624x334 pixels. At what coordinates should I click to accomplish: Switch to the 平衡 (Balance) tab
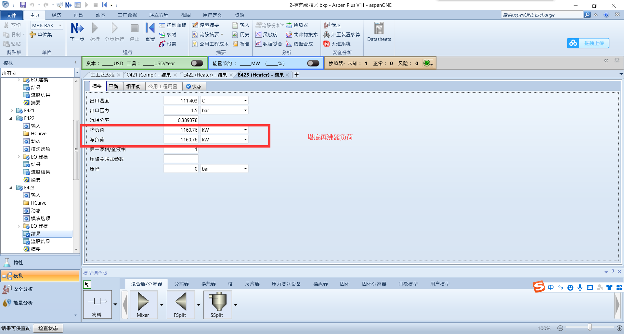click(x=114, y=86)
